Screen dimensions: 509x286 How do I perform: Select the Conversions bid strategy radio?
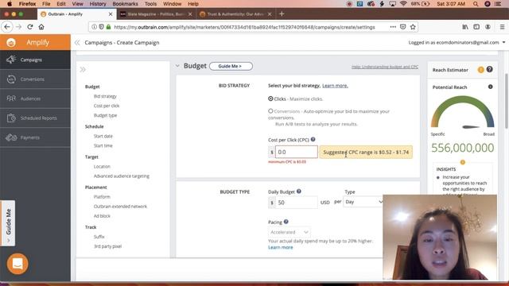pyautogui.click(x=270, y=111)
